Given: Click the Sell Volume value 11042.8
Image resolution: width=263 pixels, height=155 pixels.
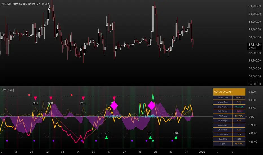Looking at the screenshot, I should (239, 111).
